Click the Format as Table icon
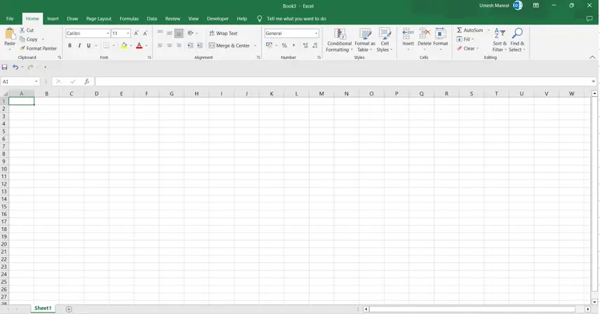 pyautogui.click(x=366, y=34)
